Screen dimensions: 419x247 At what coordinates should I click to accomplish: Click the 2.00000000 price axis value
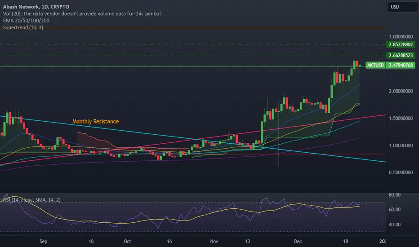(x=401, y=91)
